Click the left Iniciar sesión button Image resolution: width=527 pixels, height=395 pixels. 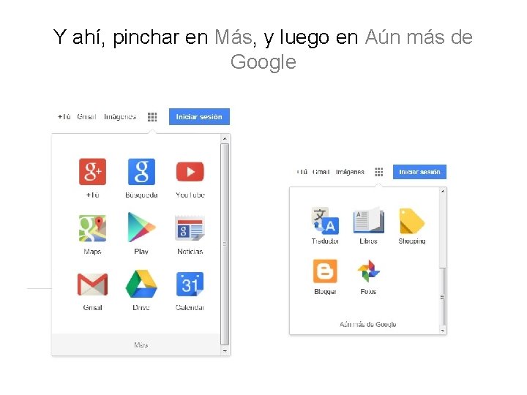coord(199,116)
